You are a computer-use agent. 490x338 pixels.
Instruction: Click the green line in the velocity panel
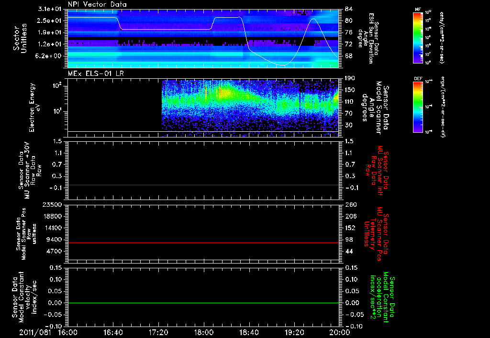(203, 303)
